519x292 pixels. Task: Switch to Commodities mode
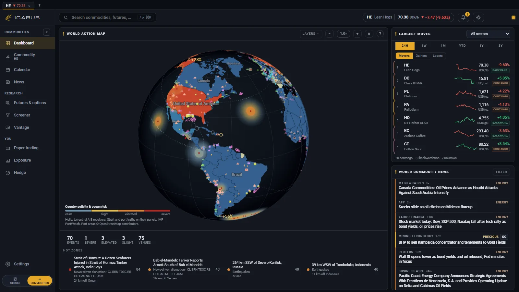40,281
